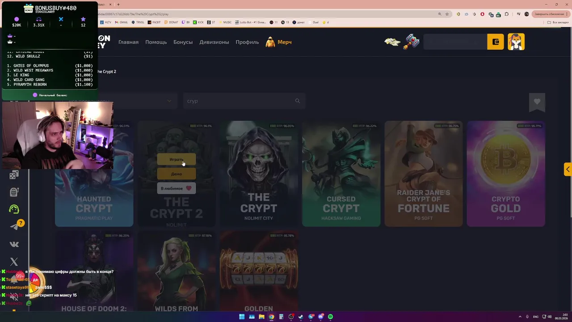Open Steam from the taskbar
This screenshot has width=572, height=322.
pyautogui.click(x=301, y=317)
